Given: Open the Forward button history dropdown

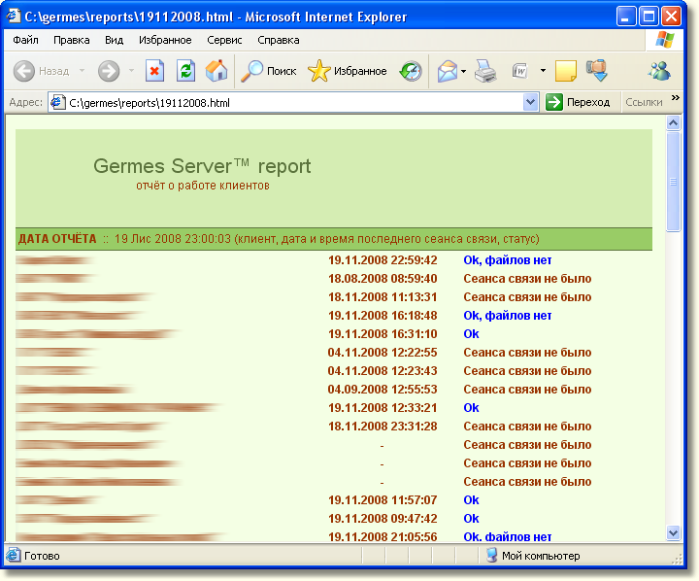Looking at the screenshot, I should [131, 71].
